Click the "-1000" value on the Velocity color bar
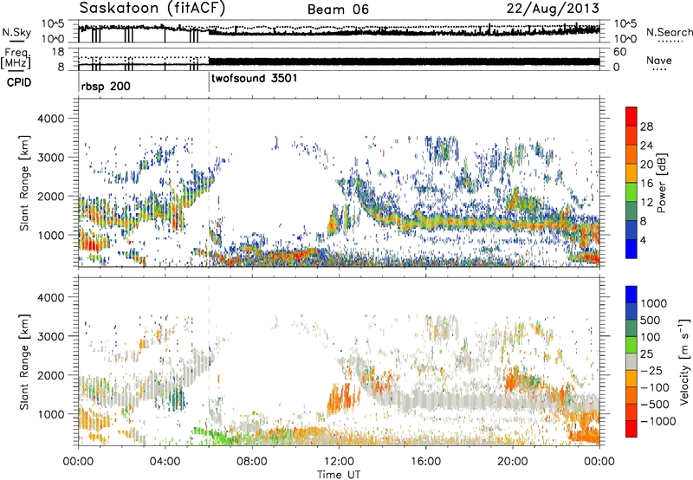Viewport: 693px width, 480px height. [658, 421]
